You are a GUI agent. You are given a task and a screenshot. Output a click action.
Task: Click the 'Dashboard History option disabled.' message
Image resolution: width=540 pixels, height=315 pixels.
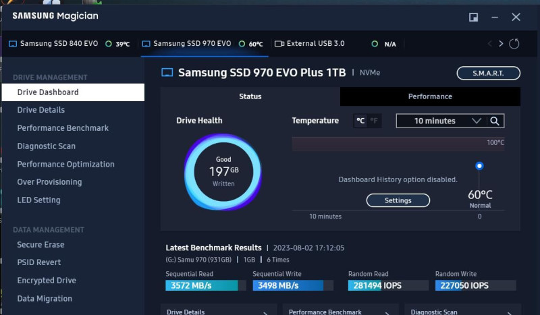[x=398, y=179]
